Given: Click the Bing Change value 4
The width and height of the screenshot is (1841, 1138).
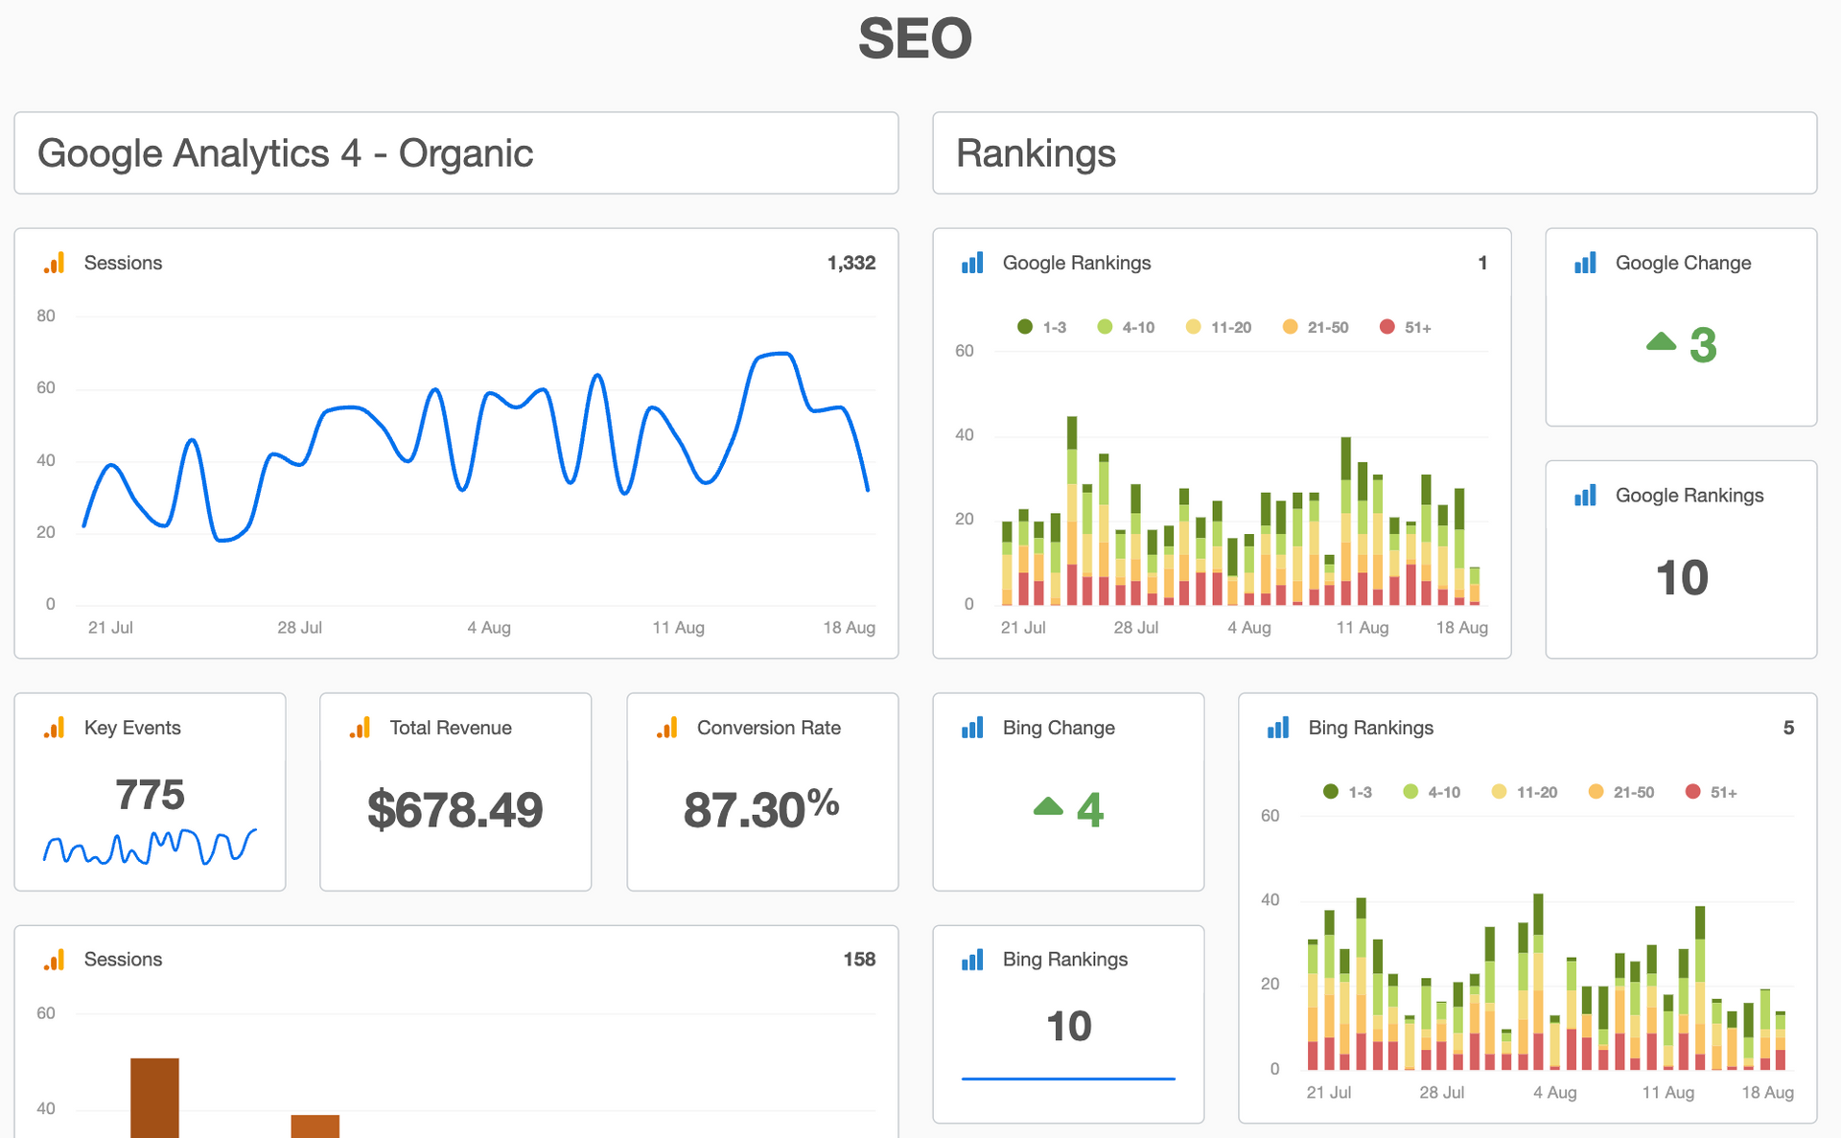Looking at the screenshot, I should [1090, 810].
